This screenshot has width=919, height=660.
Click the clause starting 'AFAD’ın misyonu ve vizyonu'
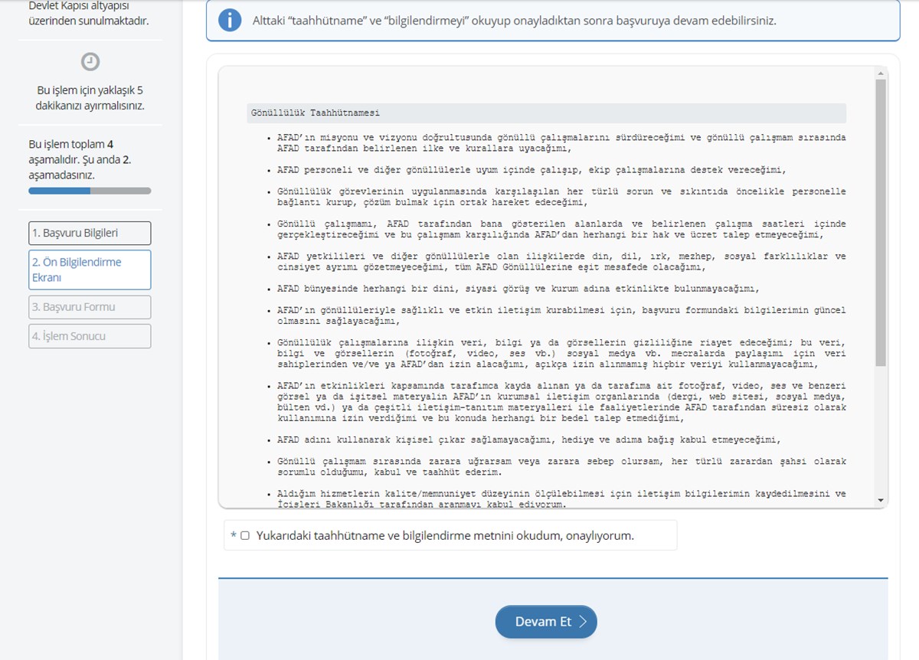click(562, 143)
